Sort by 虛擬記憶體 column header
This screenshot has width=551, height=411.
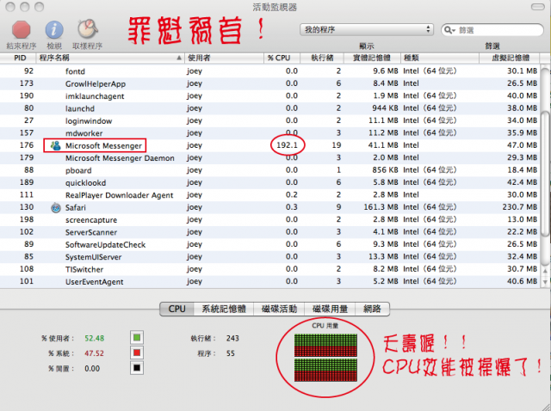509,58
